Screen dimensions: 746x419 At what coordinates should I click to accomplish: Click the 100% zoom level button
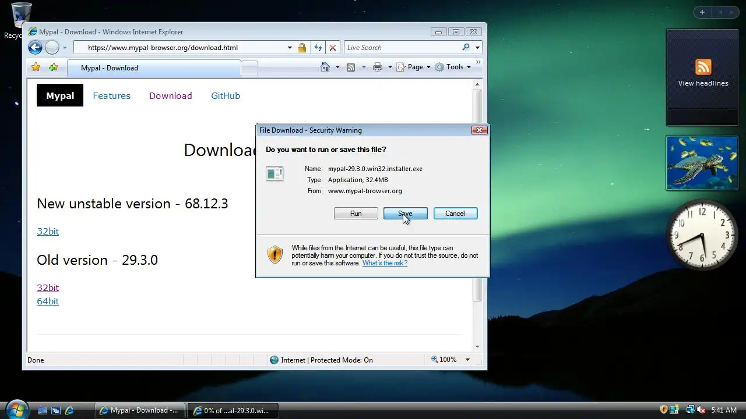click(444, 360)
